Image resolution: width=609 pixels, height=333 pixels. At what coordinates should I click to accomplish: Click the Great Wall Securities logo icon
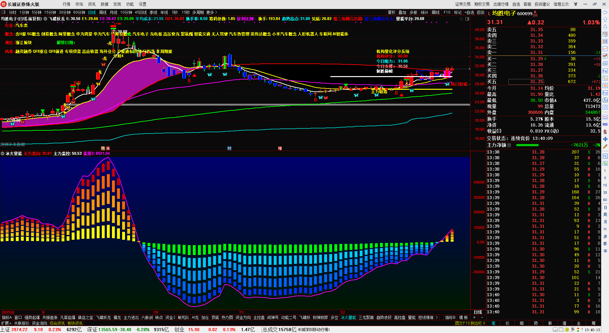[x=4, y=4]
